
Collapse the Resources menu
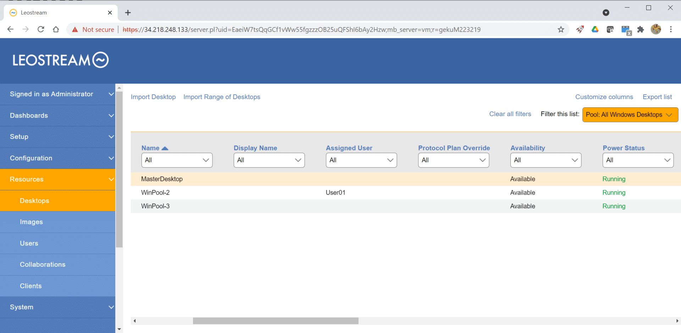57,179
